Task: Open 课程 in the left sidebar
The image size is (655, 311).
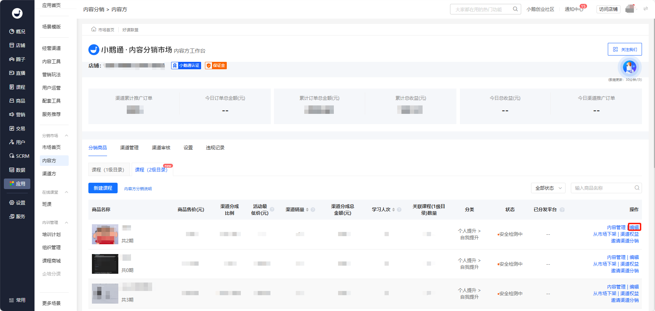Action: pos(17,87)
